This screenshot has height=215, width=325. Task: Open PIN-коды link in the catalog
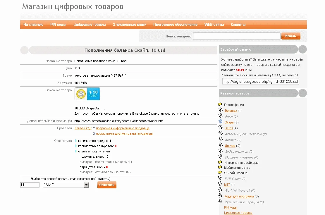tap(231, 207)
